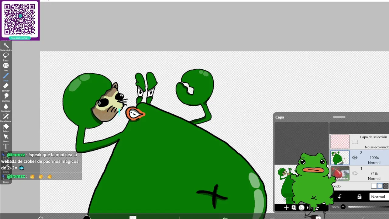Show layer 1 with its eye icon
389x219 pixels.
tap(355, 173)
